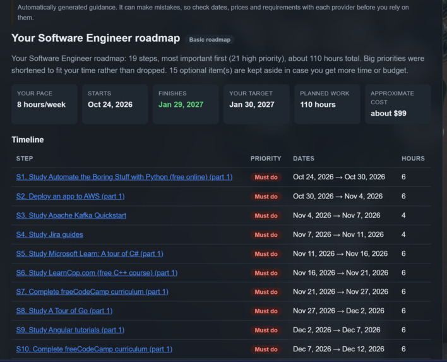Open S2 Deploy an app to AWS link
Screen dimensions: 447x362
coord(71,196)
